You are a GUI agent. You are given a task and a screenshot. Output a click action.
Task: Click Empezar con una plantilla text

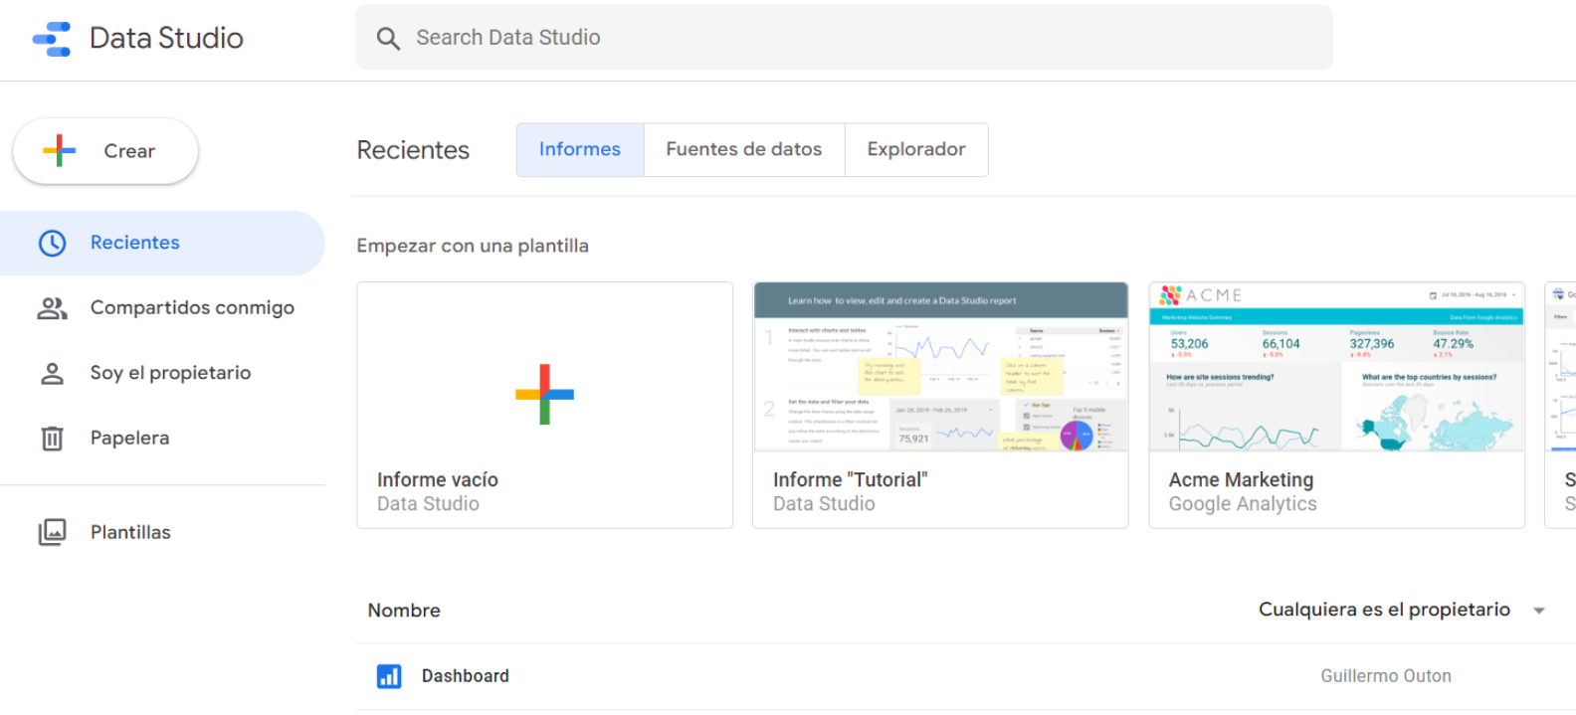click(473, 246)
